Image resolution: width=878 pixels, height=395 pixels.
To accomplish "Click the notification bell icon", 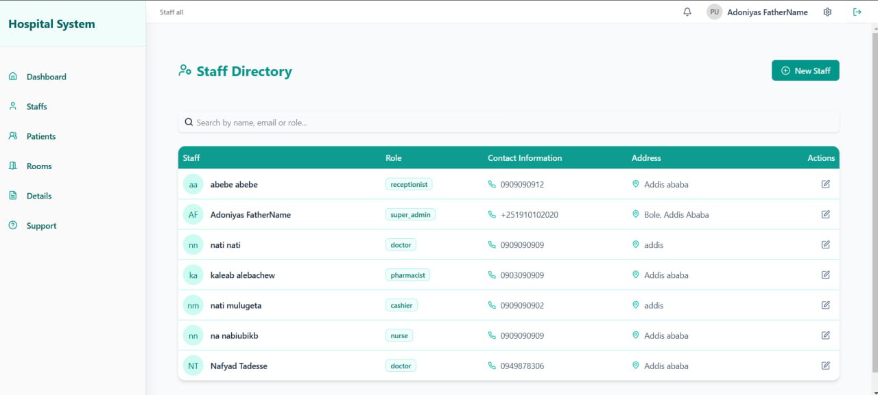I will click(687, 12).
